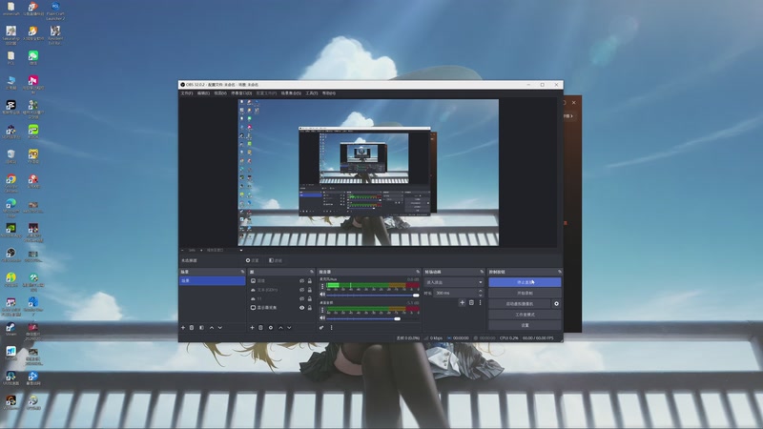Open the 停靠窗口(D) menu
Image resolution: width=763 pixels, height=429 pixels.
(241, 92)
